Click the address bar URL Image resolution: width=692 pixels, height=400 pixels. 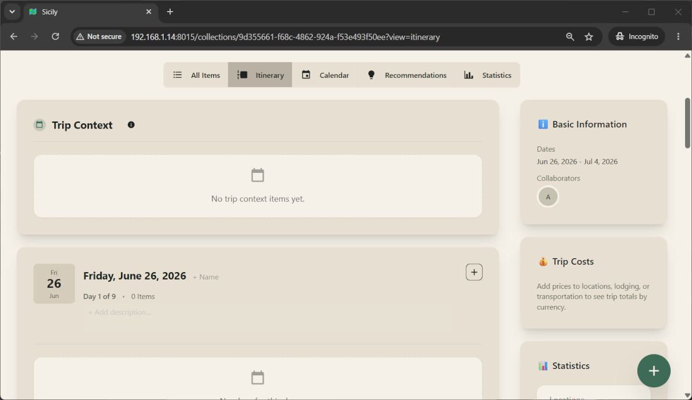[x=285, y=37]
